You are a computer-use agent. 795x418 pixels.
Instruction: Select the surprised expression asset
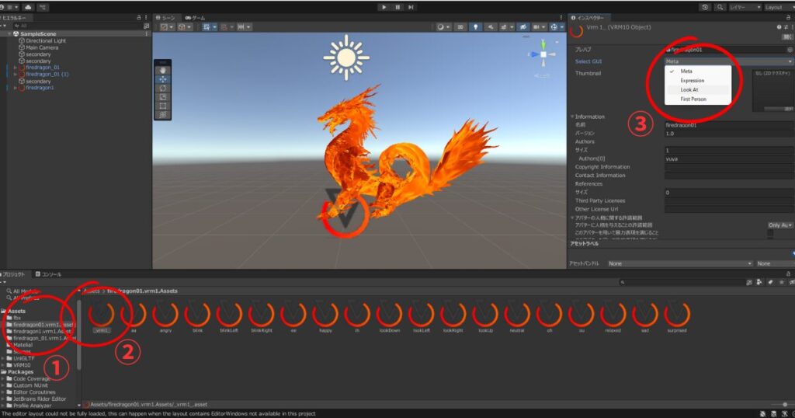(x=677, y=316)
